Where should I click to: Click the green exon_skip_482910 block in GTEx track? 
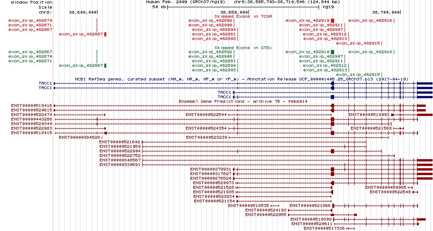(332, 52)
